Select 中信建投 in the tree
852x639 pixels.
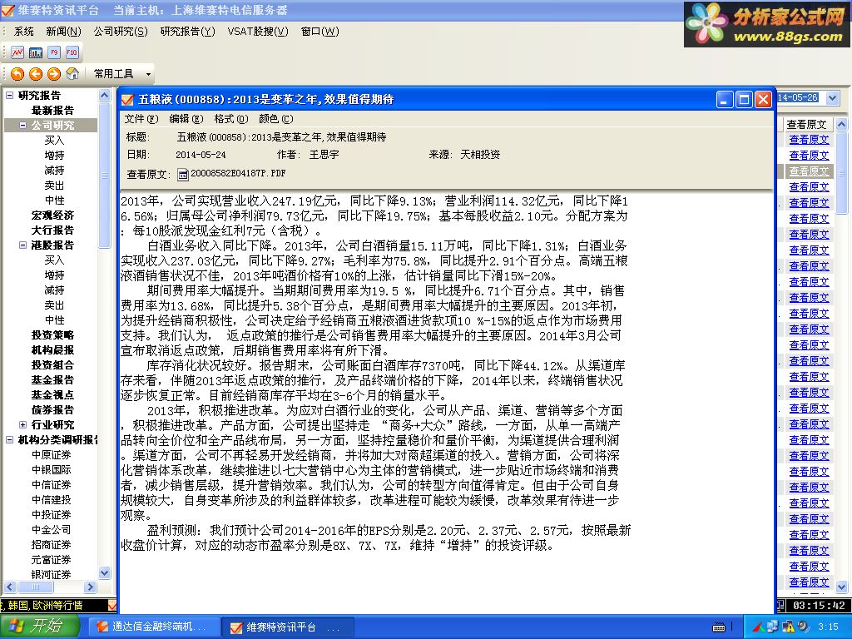pyautogui.click(x=51, y=499)
